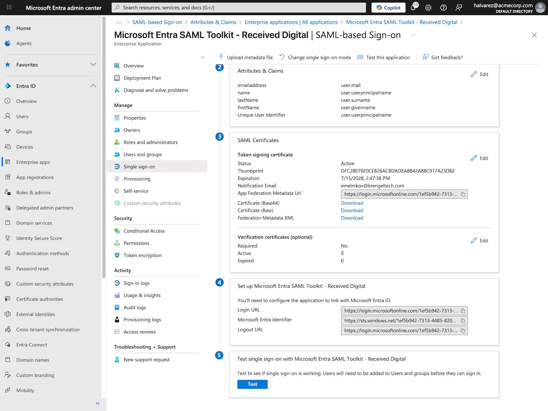Open feedback icon in top bar
This screenshot has height=411, width=548.
click(459, 8)
